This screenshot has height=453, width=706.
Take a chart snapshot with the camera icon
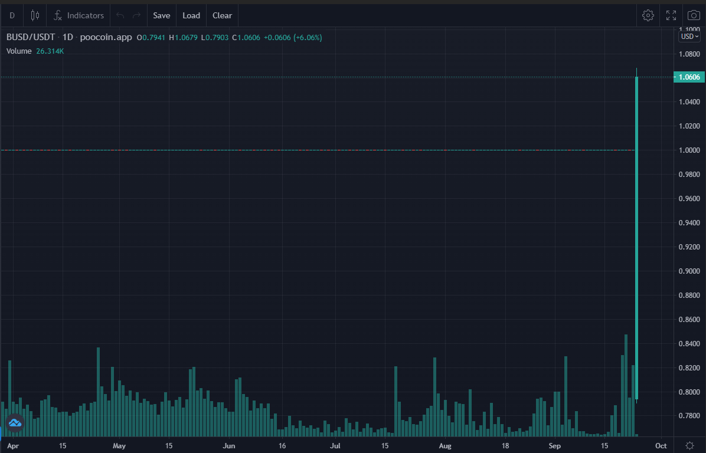pos(694,15)
